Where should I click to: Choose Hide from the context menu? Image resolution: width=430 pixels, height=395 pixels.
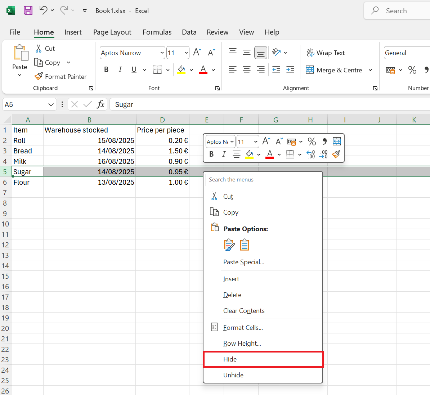[263, 359]
